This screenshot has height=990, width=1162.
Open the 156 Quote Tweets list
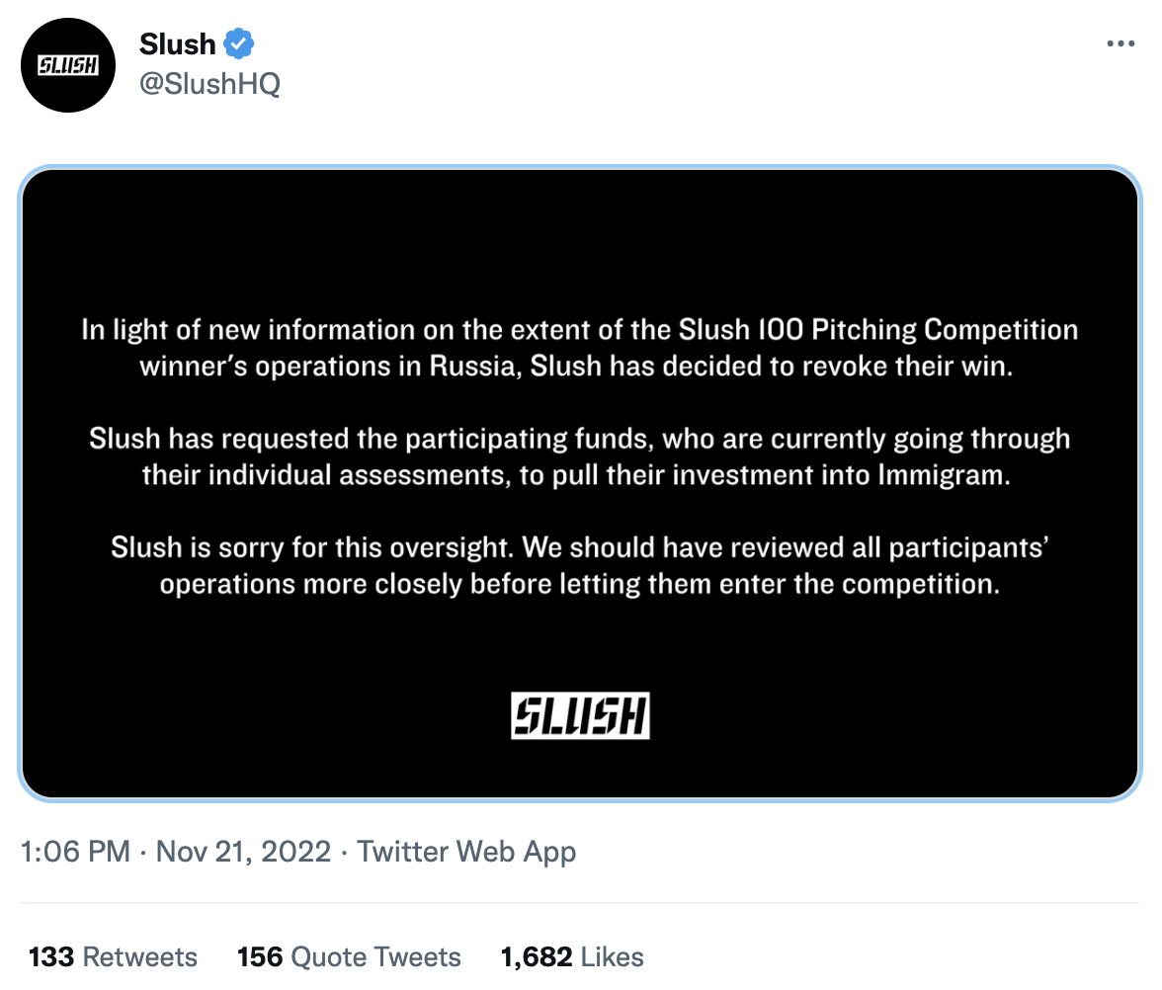[349, 956]
